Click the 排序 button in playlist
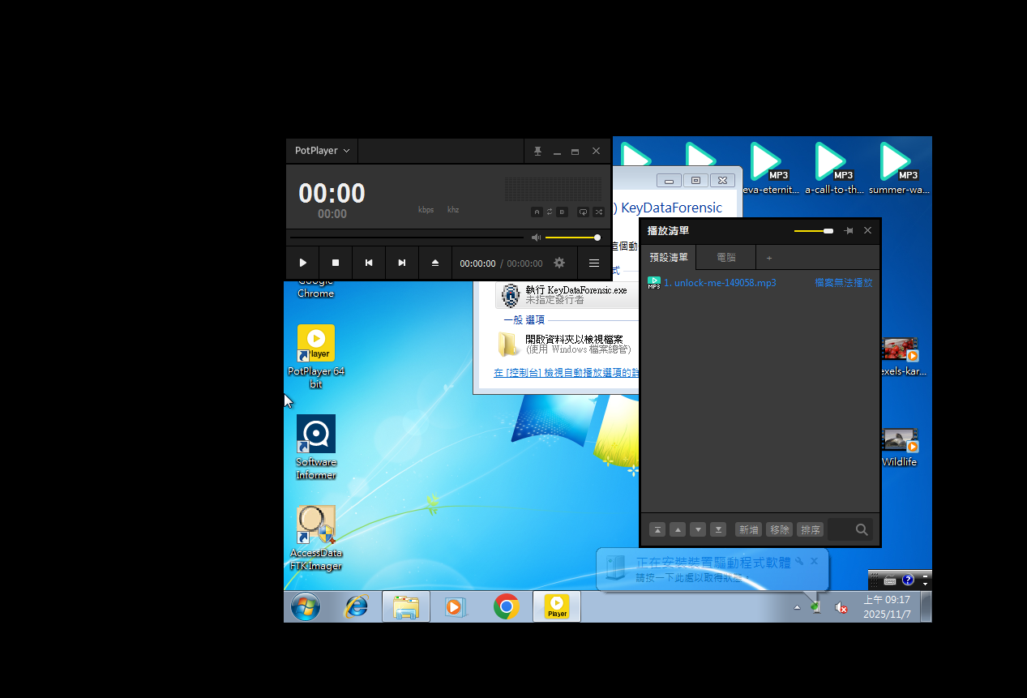The width and height of the screenshot is (1027, 698). [x=811, y=529]
